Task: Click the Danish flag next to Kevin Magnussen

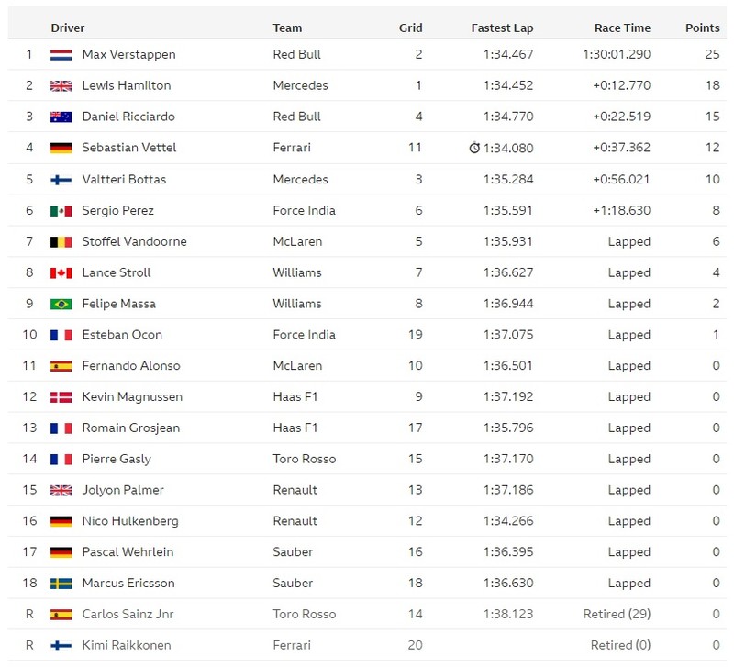Action: [61, 397]
